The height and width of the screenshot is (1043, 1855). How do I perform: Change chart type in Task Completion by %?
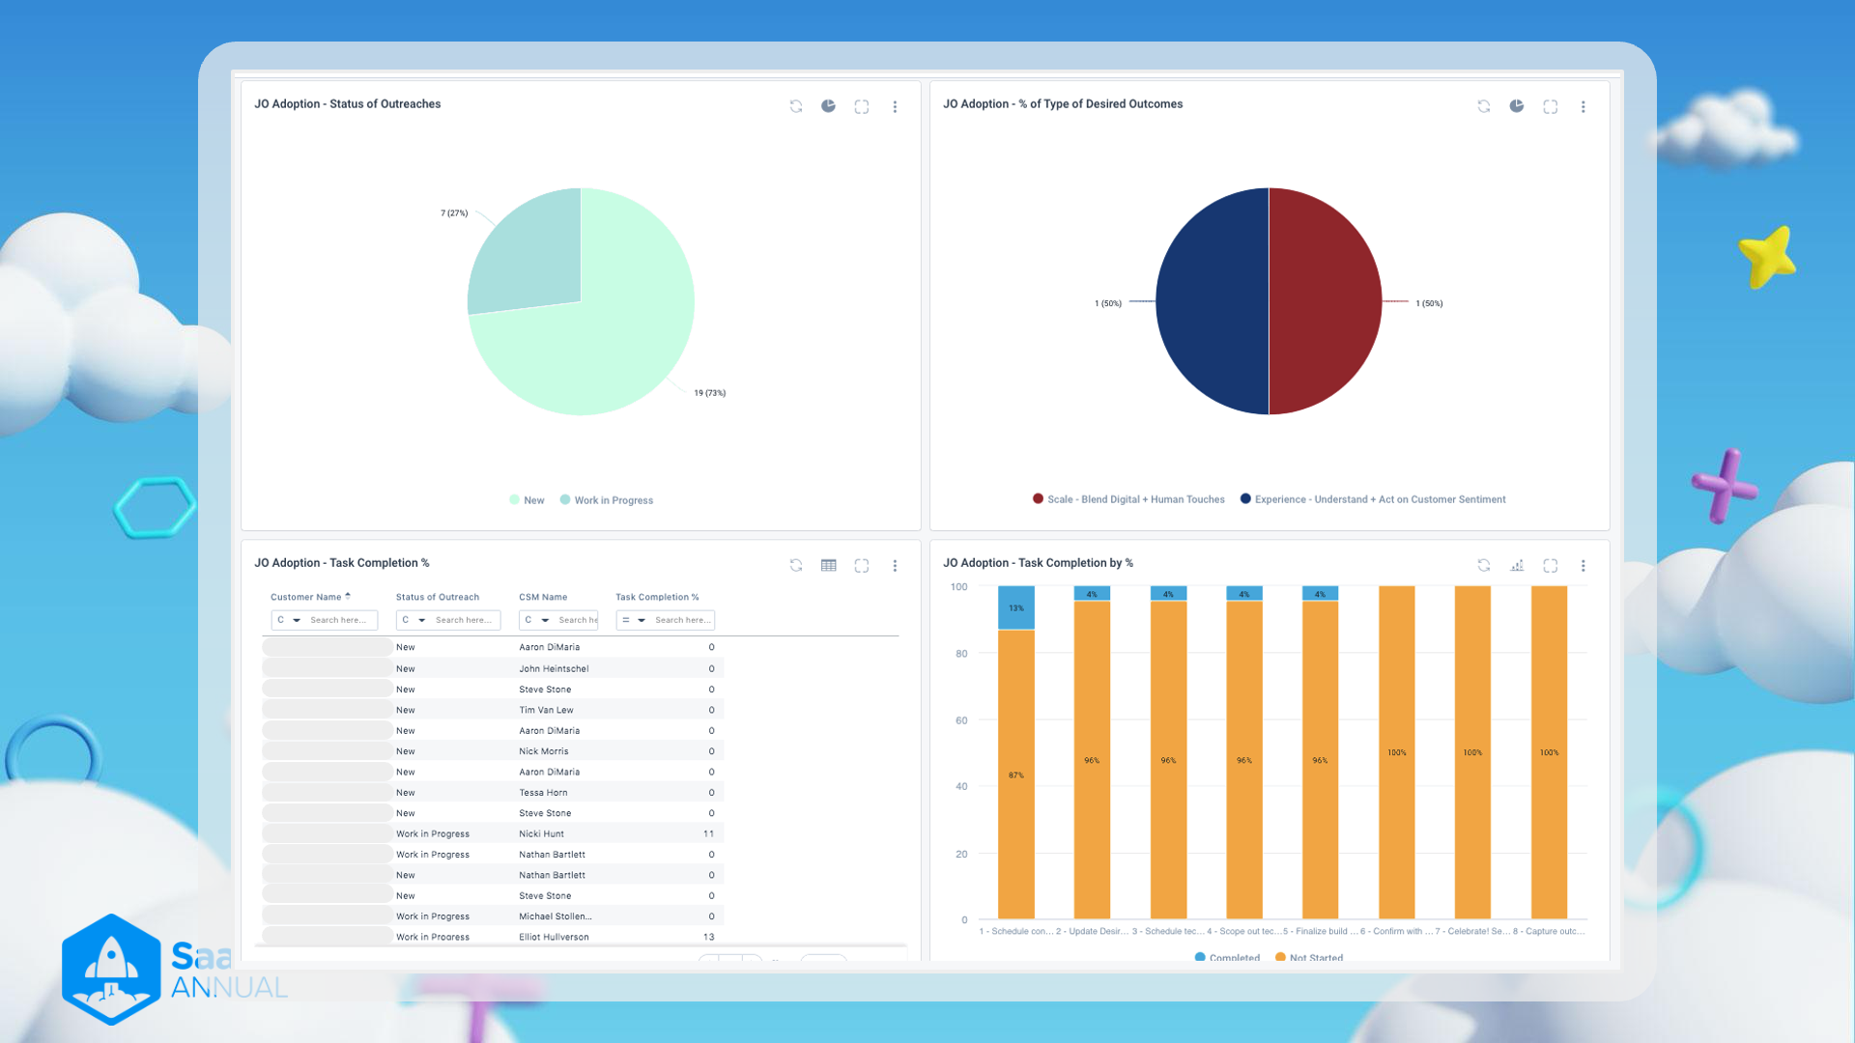point(1517,565)
